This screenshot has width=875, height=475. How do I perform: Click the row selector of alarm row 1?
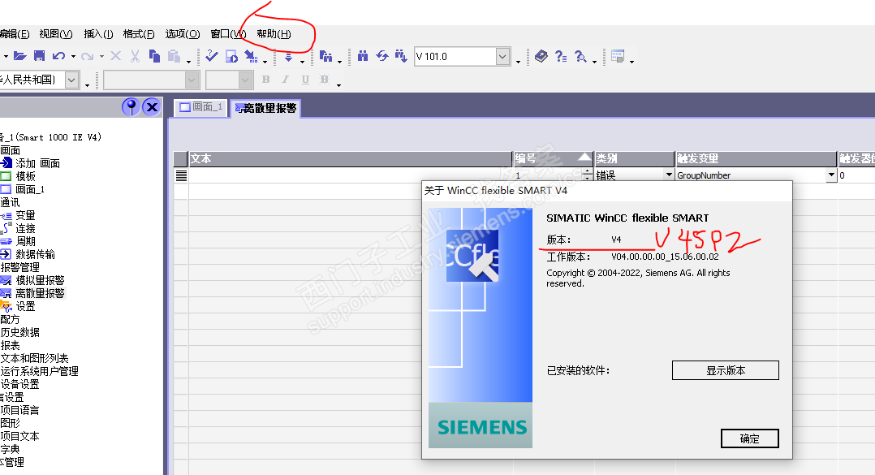tap(181, 175)
